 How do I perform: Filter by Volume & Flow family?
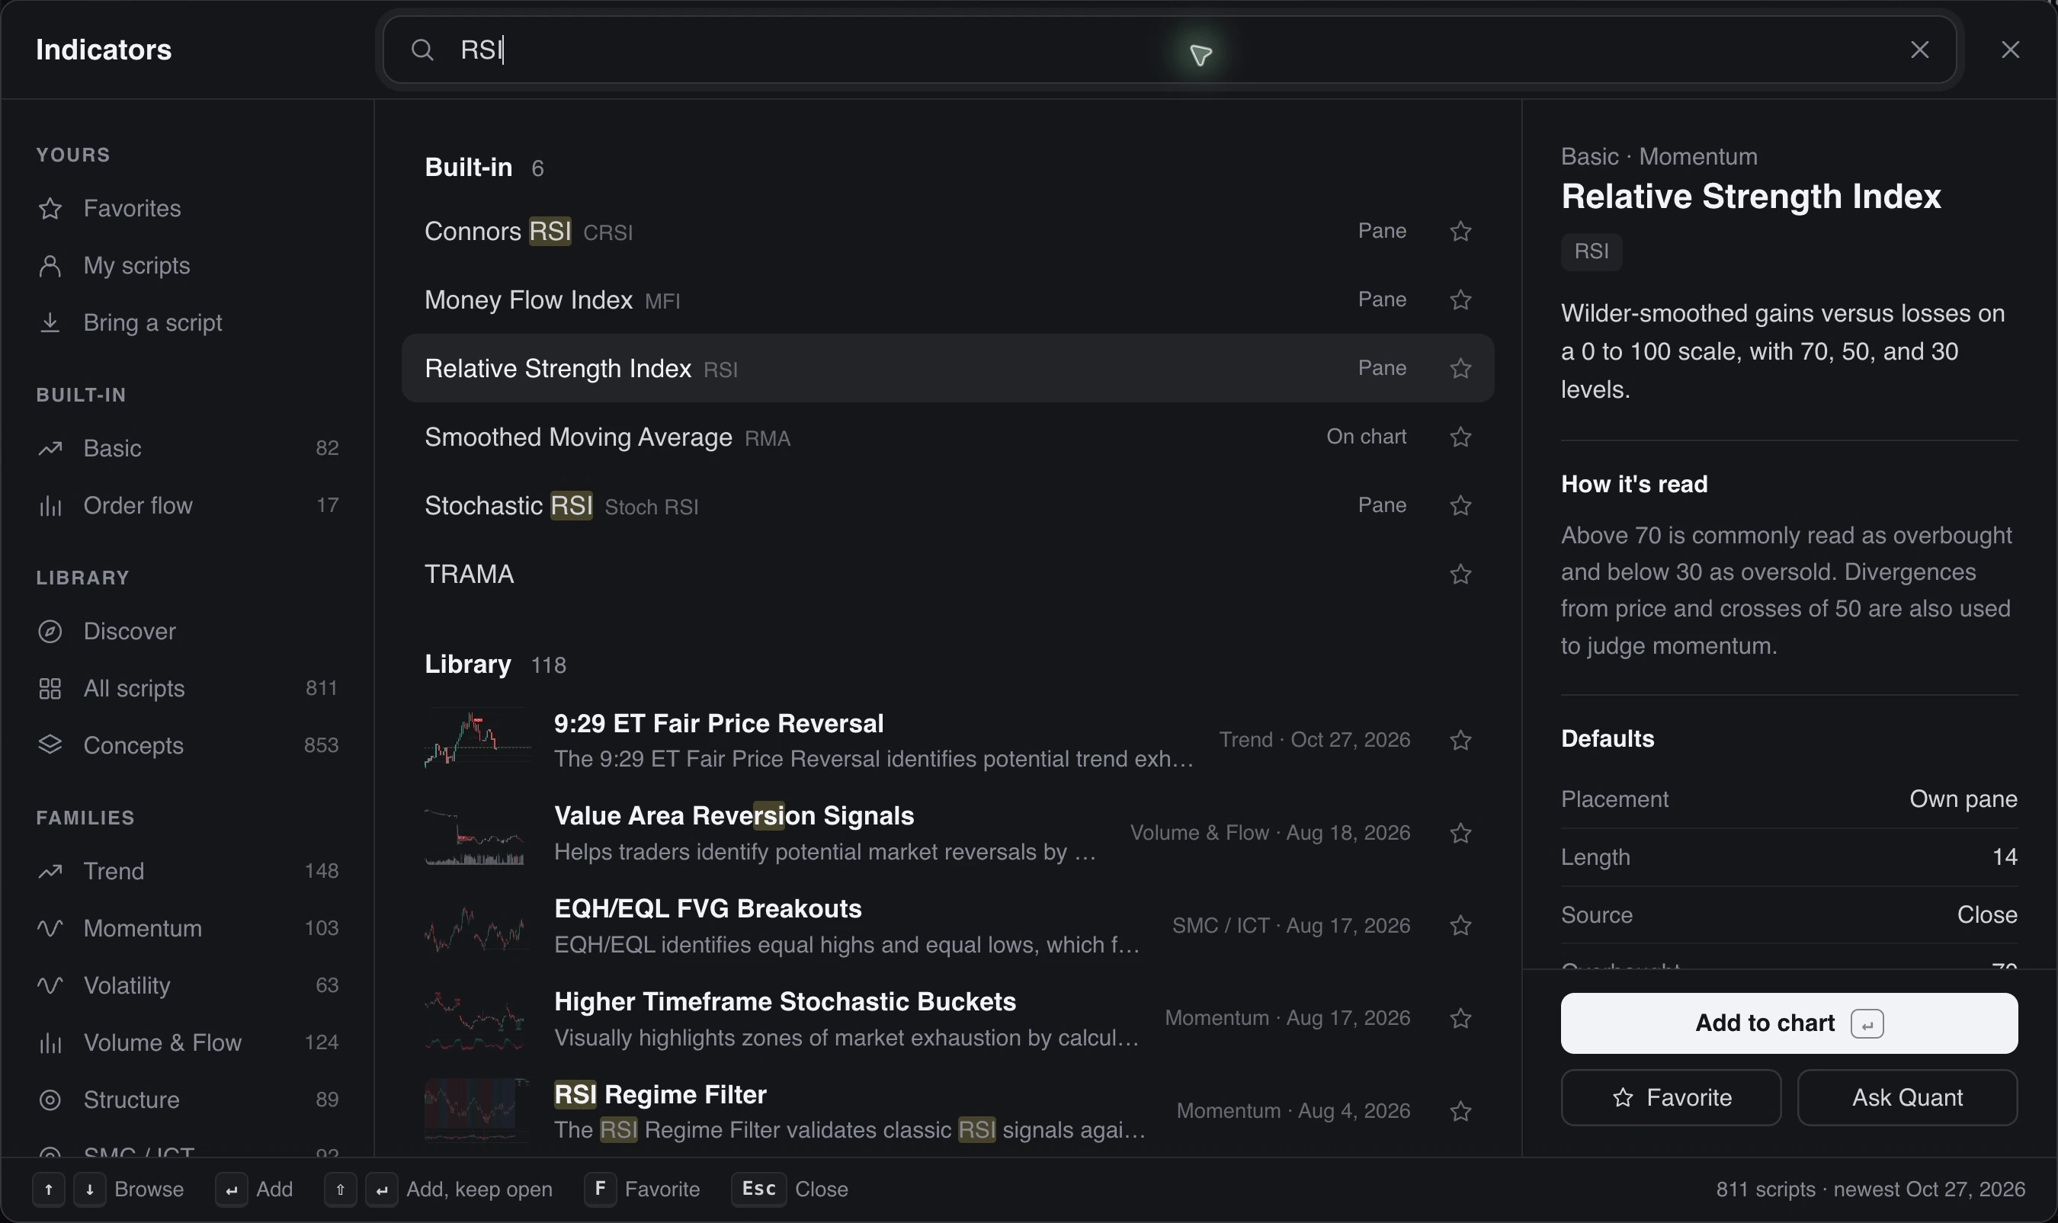click(188, 1042)
